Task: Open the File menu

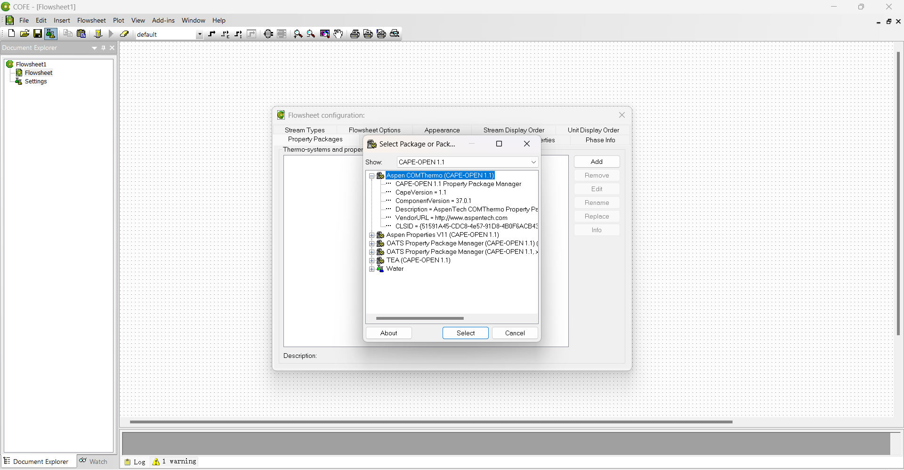Action: pos(24,21)
